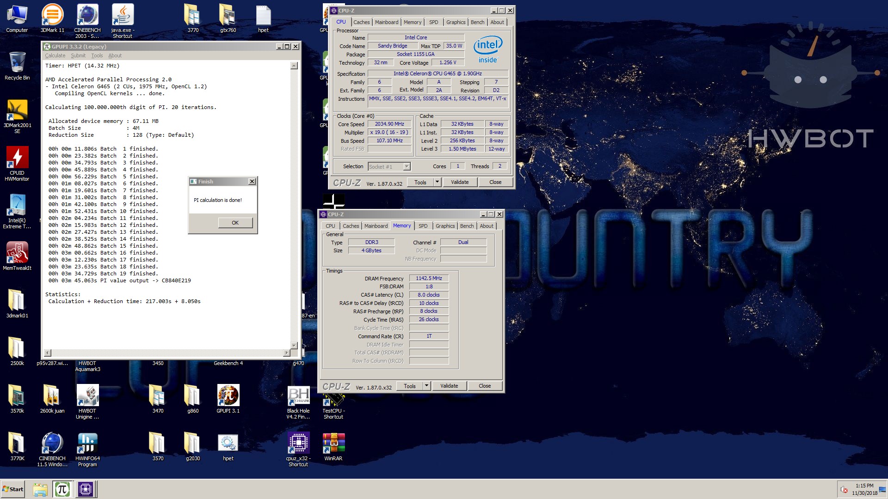Viewport: 888px width, 499px height.
Task: Open Windows Explorer from taskbar
Action: 40,489
